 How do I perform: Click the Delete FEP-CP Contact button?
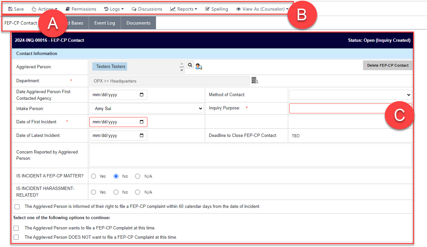pos(388,65)
